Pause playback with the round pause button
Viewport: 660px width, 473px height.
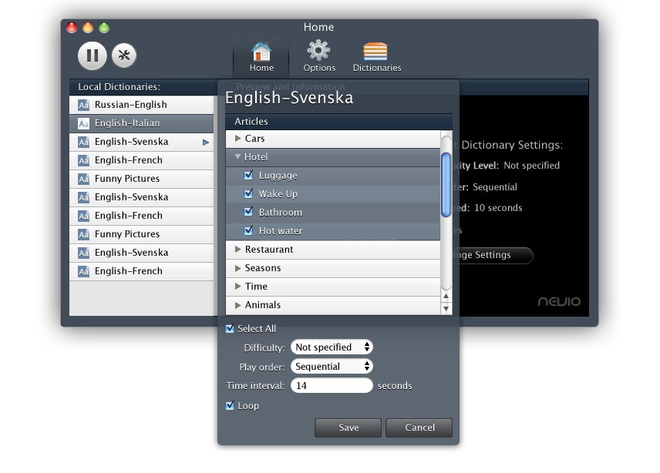(x=93, y=55)
